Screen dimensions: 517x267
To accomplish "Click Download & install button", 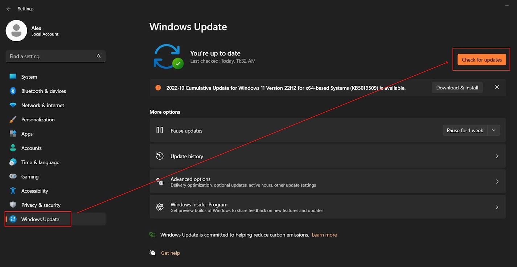I will click(x=457, y=88).
